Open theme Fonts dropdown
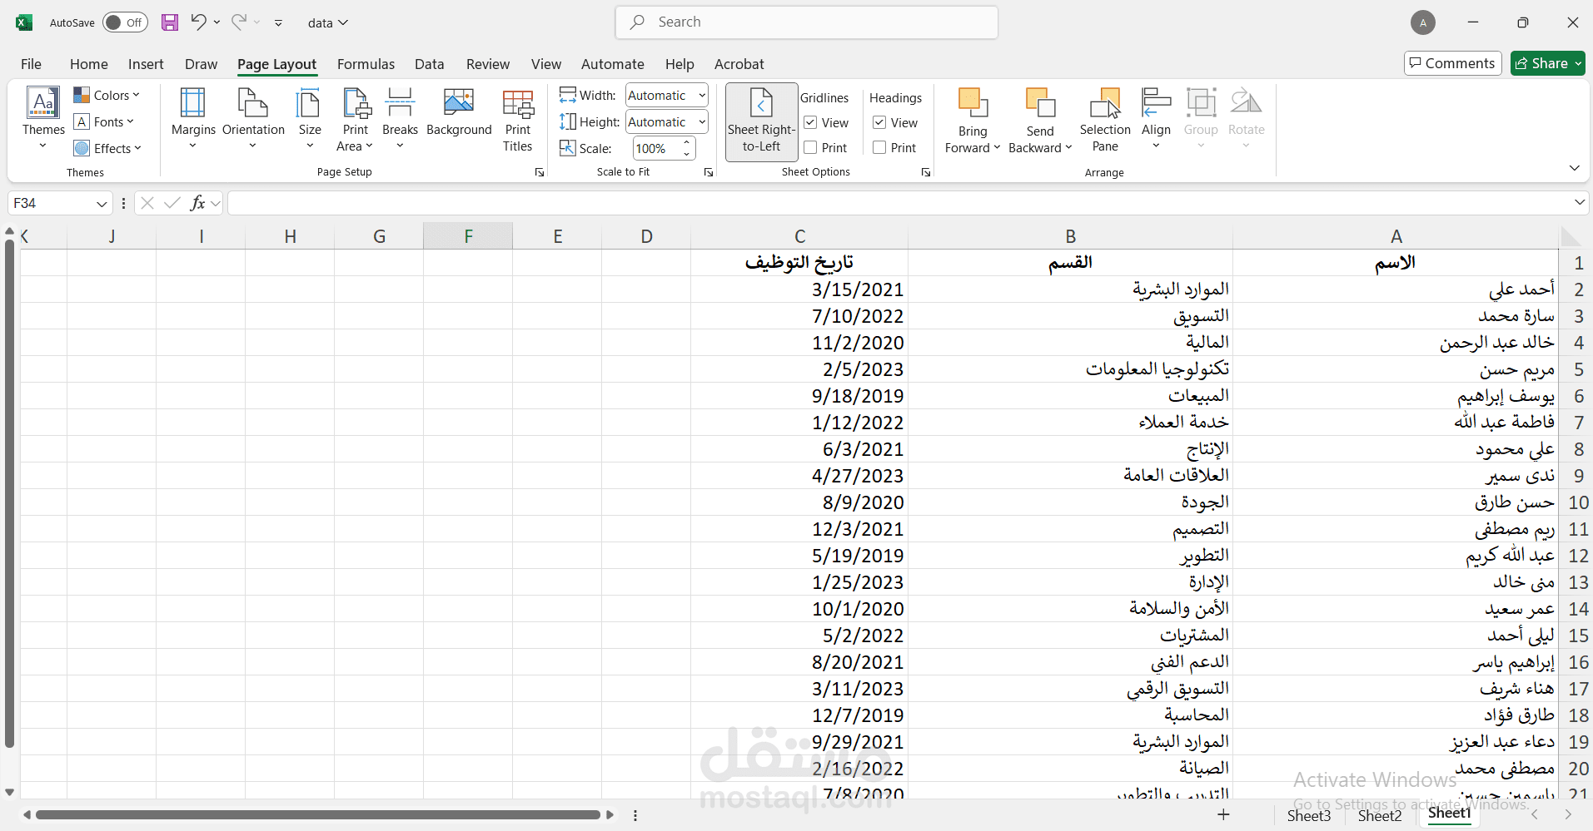This screenshot has height=831, width=1593. pyautogui.click(x=104, y=121)
